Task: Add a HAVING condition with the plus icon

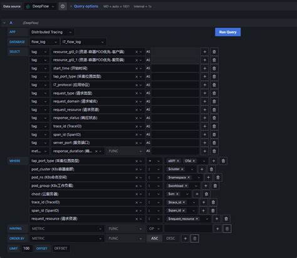Action: coord(217,229)
